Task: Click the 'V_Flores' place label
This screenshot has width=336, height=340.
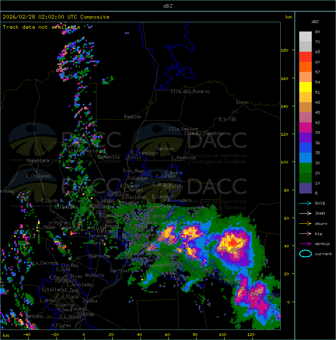Action: [x=61, y=325]
